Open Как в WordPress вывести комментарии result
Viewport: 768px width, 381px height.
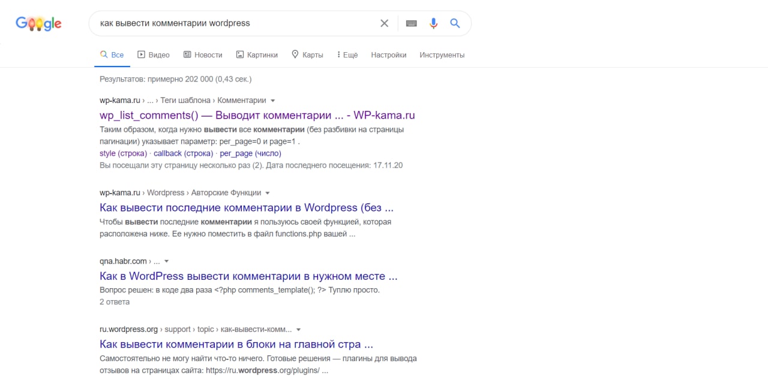(x=248, y=276)
